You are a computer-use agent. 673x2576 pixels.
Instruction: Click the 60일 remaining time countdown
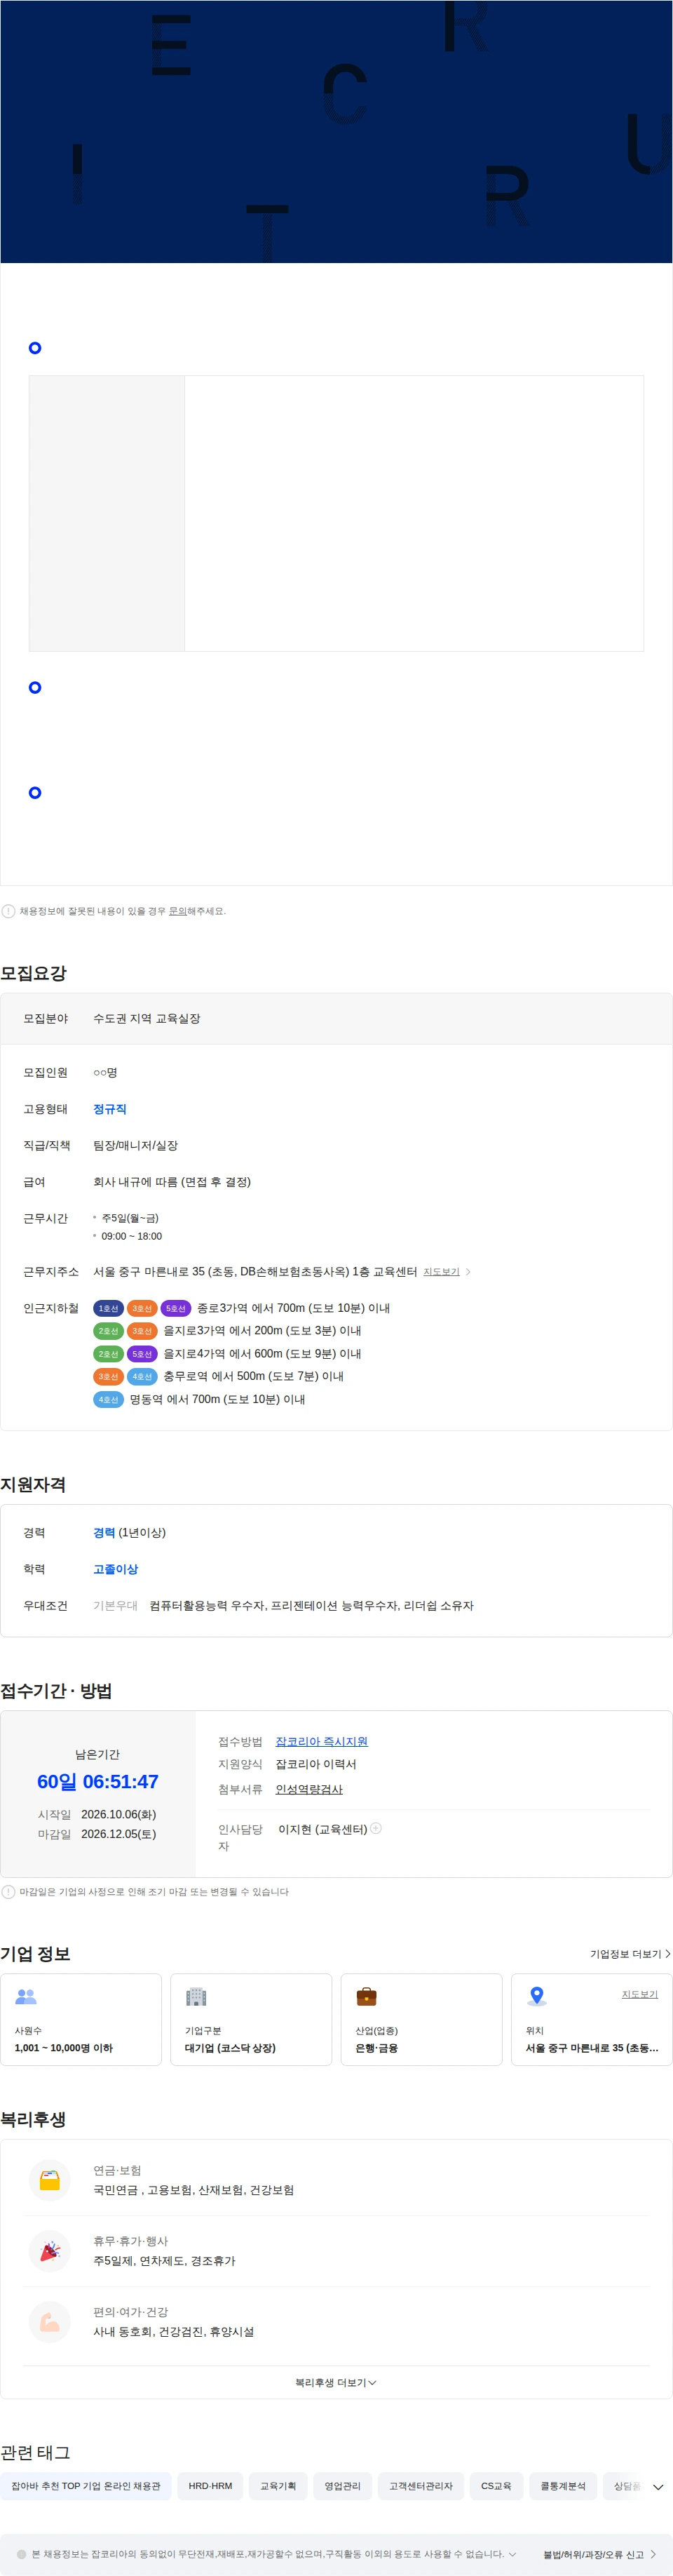tap(98, 1781)
